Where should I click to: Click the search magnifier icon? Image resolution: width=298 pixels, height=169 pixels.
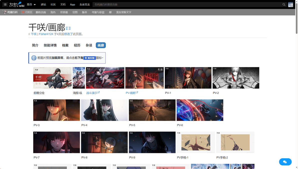284,4
